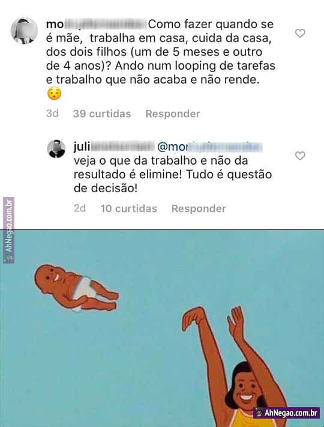
Task: Open the username starting with 'juli'
Action: tap(114, 147)
